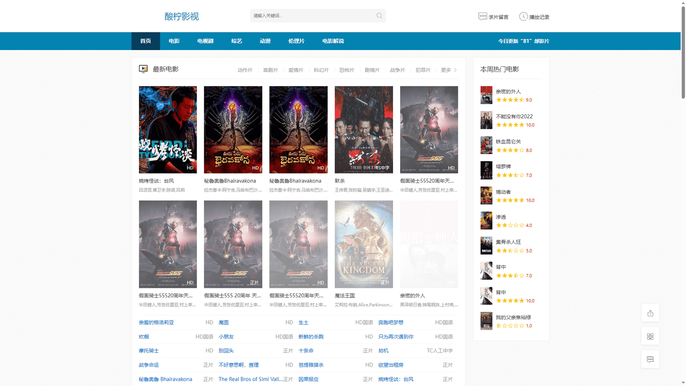686x386 pixels.
Task: Filter by 科幻片 category
Action: tap(321, 70)
